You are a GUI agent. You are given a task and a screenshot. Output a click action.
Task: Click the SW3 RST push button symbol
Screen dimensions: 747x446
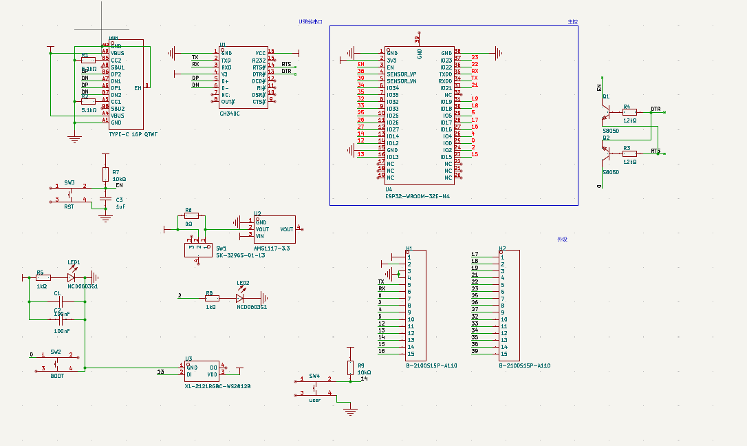pyautogui.click(x=69, y=193)
